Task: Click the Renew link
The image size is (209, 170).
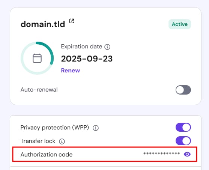Action: coord(71,71)
